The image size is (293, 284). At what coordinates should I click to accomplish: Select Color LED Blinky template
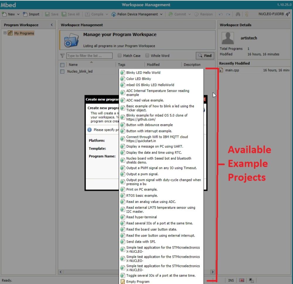(x=161, y=78)
